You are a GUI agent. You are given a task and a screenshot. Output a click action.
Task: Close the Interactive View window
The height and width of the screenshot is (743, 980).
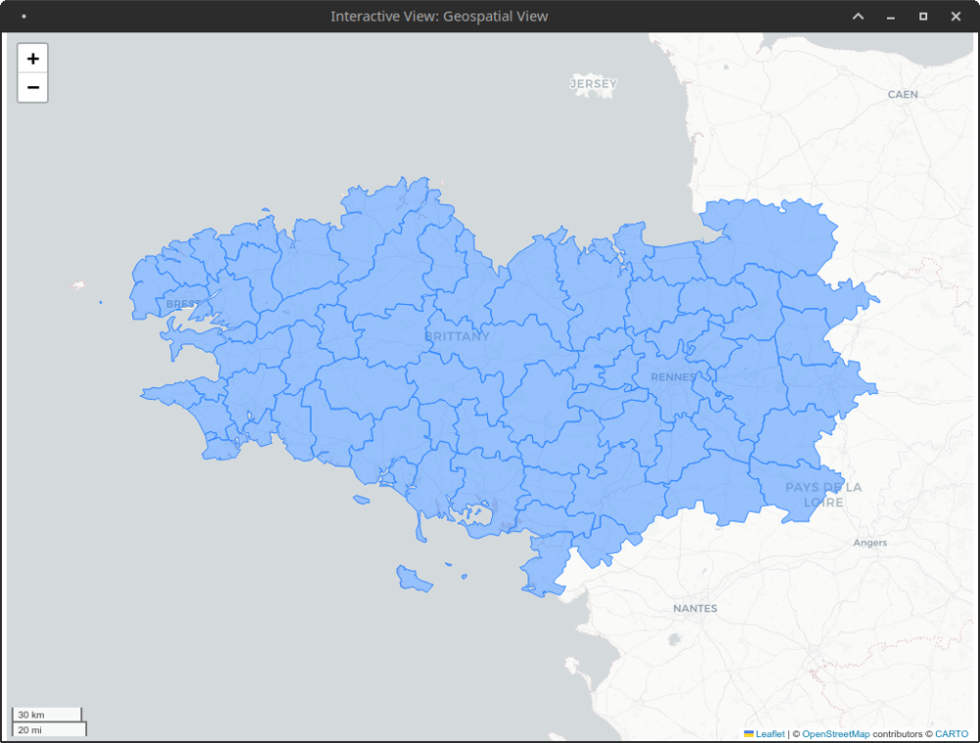pos(955,17)
